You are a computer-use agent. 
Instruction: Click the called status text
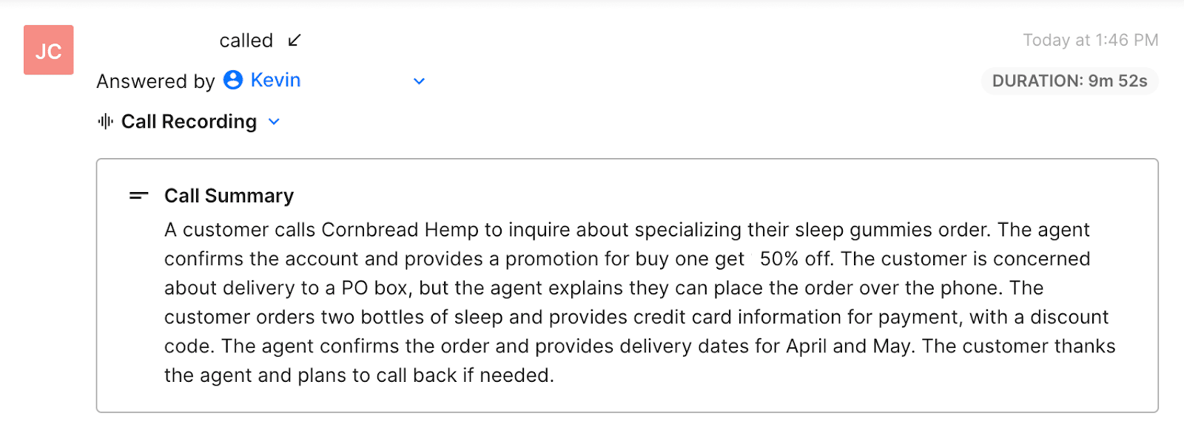pos(246,41)
